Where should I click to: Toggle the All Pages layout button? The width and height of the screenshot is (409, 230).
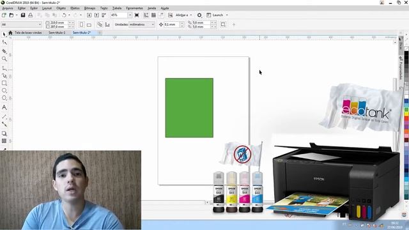point(100,24)
